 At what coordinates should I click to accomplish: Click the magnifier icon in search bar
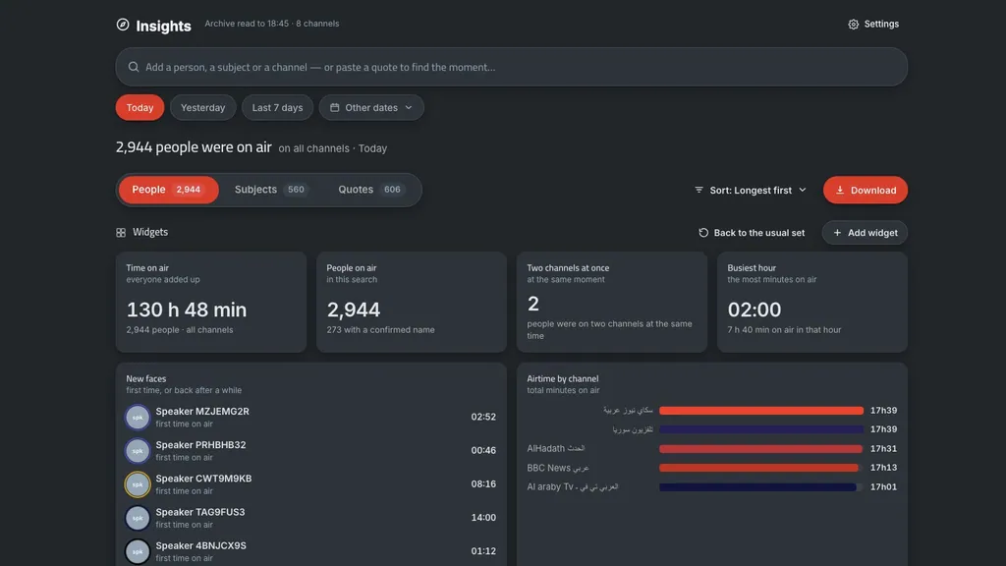(x=134, y=67)
